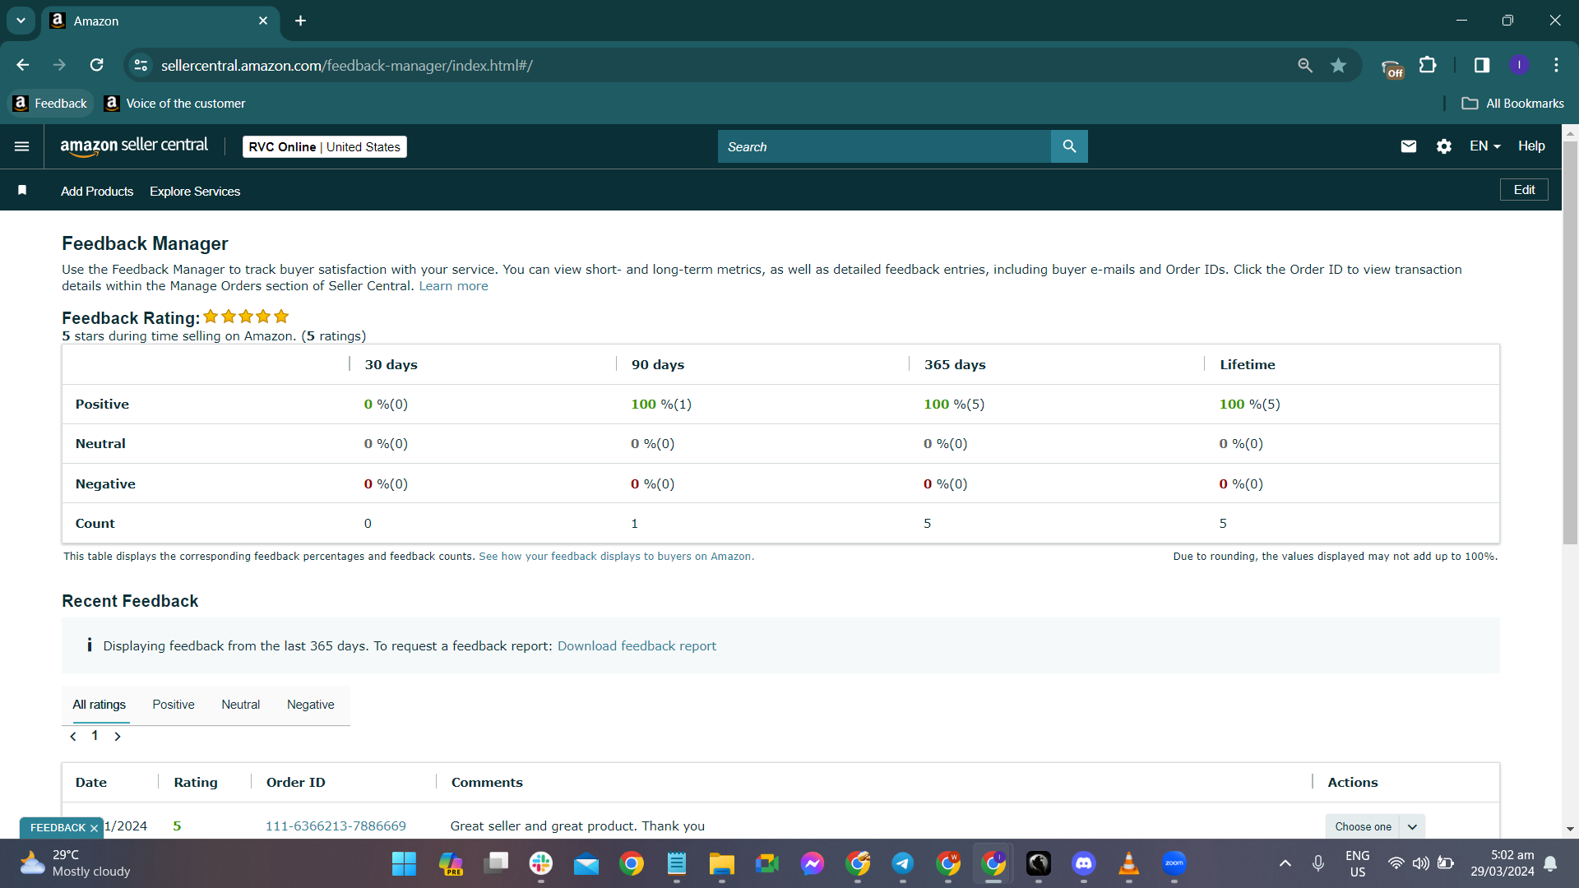Screen dimensions: 1579x888
Task: Open the Chrome profile avatar
Action: [x=1520, y=65]
